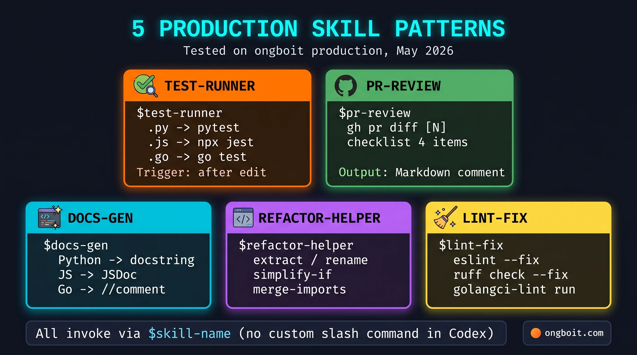Click the broom icon in LINT-FIX card
637x355 pixels.
coord(446,217)
